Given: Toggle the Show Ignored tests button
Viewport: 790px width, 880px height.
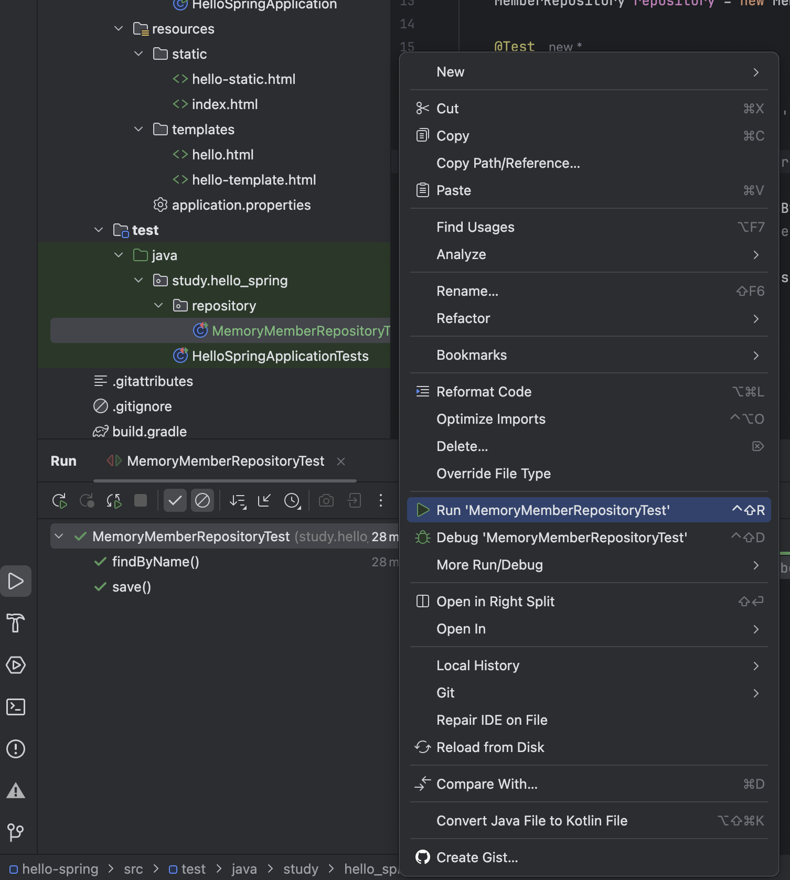Looking at the screenshot, I should coord(202,501).
